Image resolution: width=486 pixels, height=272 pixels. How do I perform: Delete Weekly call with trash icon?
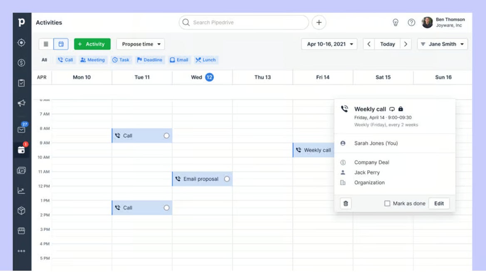[x=346, y=203]
